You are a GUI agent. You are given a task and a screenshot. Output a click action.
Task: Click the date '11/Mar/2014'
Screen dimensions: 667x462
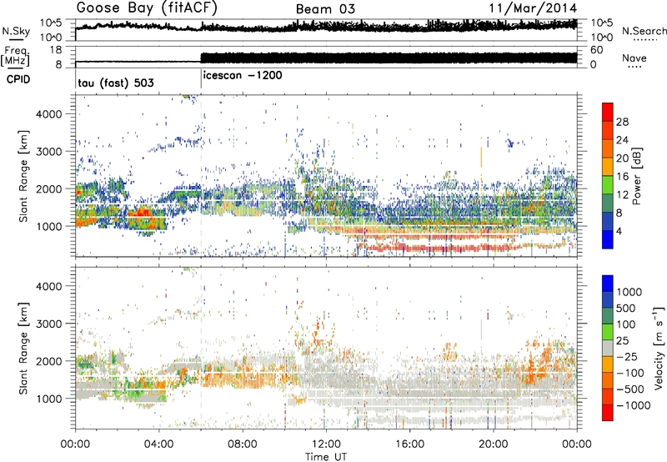pyautogui.click(x=533, y=8)
